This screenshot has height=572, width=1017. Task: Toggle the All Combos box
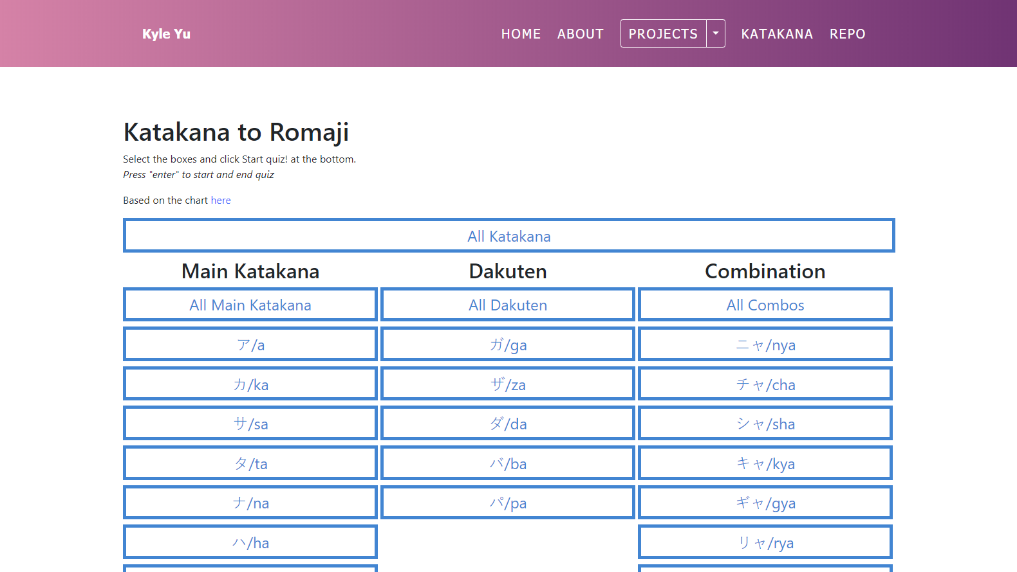[x=765, y=305]
